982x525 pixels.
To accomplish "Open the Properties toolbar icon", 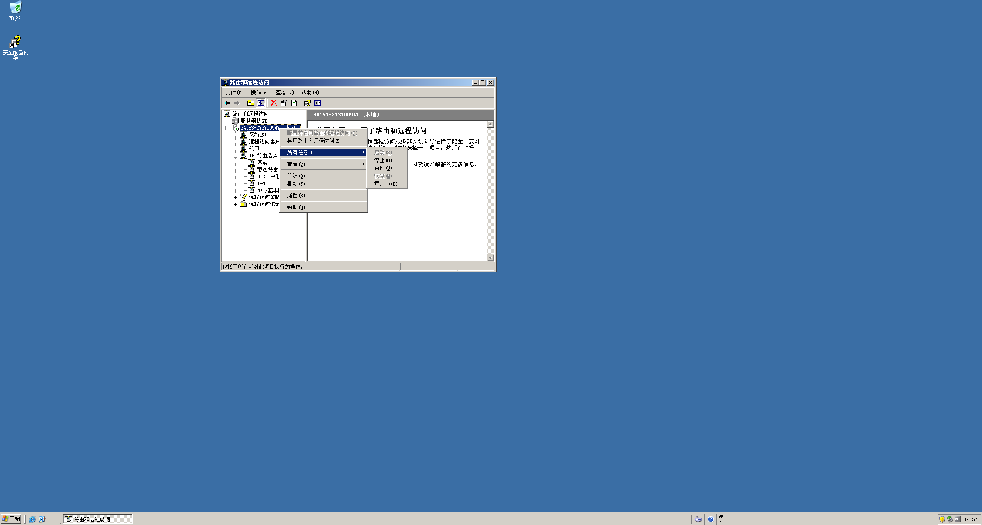I will point(284,103).
